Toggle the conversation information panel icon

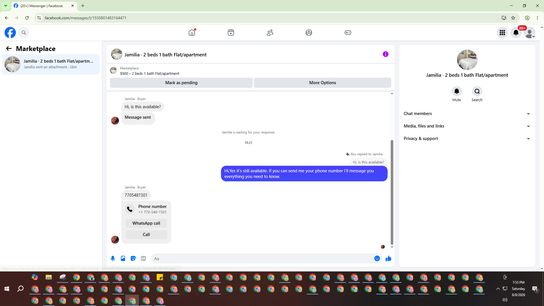386,54
